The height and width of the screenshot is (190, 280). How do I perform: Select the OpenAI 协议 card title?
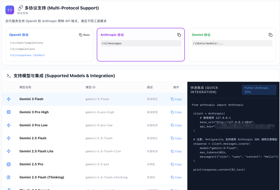point(19,35)
